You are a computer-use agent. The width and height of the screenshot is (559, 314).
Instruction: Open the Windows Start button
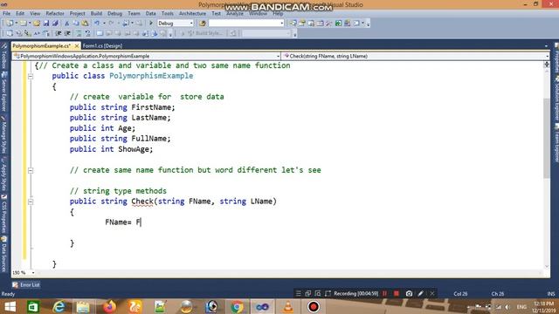pos(10,307)
